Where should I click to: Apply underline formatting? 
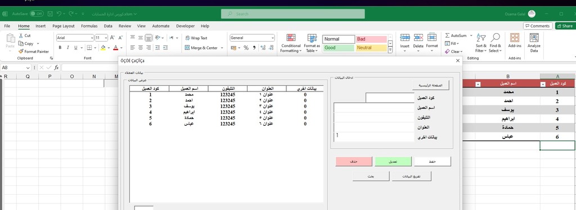pos(76,48)
